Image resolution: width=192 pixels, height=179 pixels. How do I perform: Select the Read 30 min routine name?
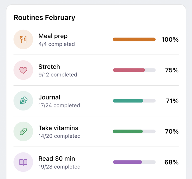click(x=57, y=159)
